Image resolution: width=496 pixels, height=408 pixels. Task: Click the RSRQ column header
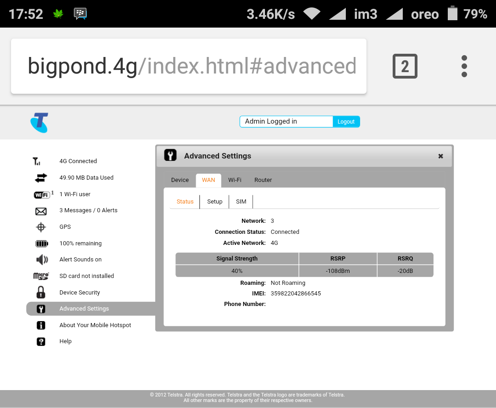(x=405, y=259)
